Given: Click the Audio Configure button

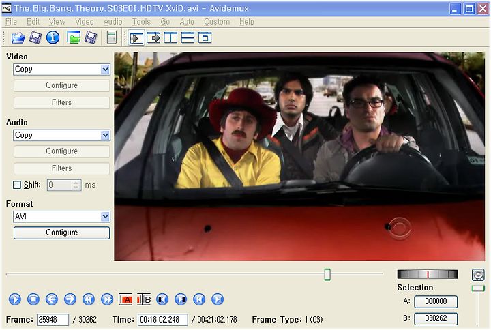Looking at the screenshot, I should 61,151.
